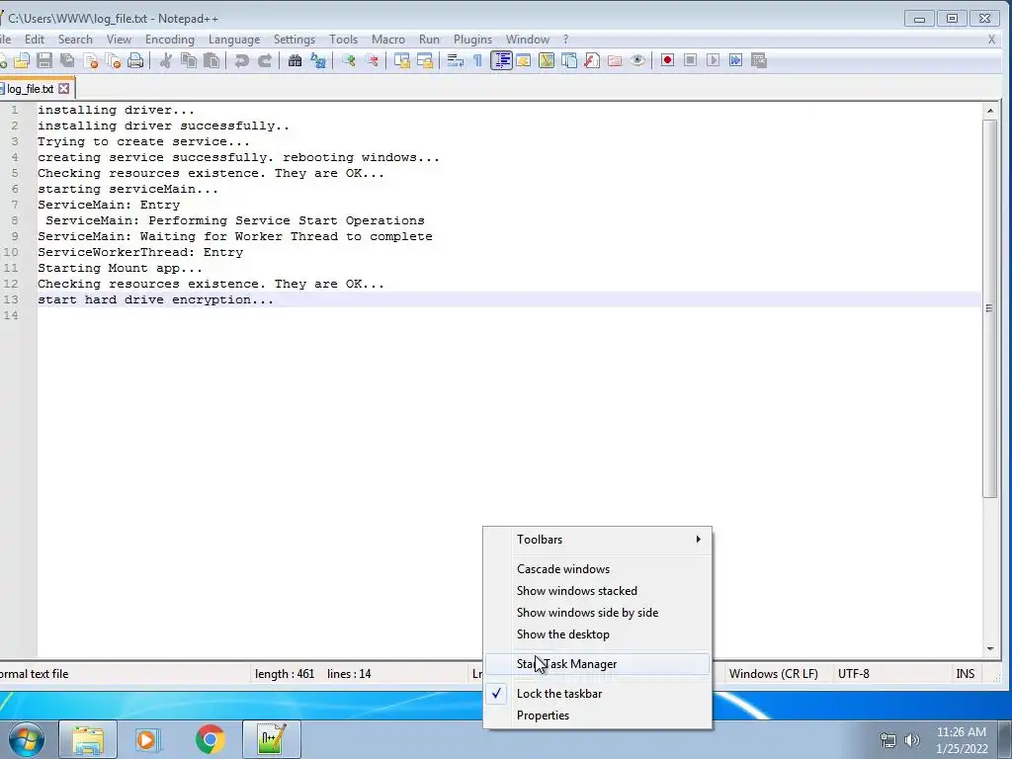Open the Settings menu

click(295, 40)
